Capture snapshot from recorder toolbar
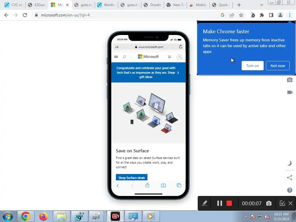The width and height of the screenshot is (296, 222). click(x=269, y=203)
